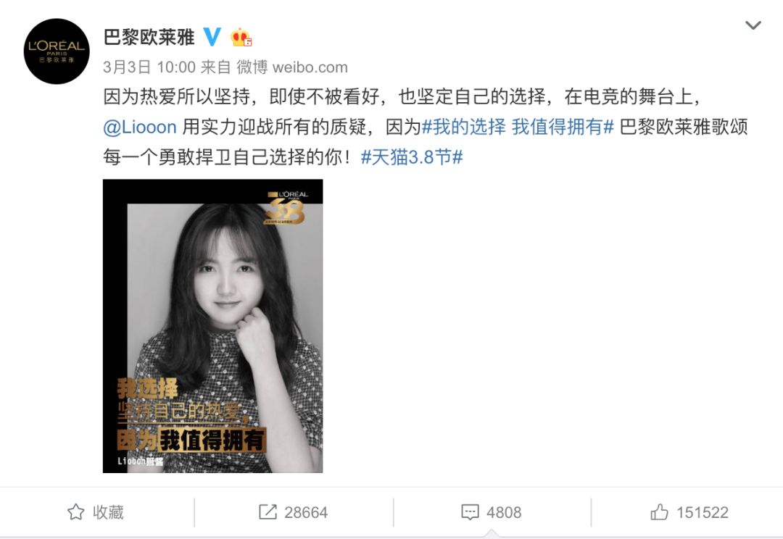
Task: Click the 微博 weibo.com source link
Action: (292, 67)
